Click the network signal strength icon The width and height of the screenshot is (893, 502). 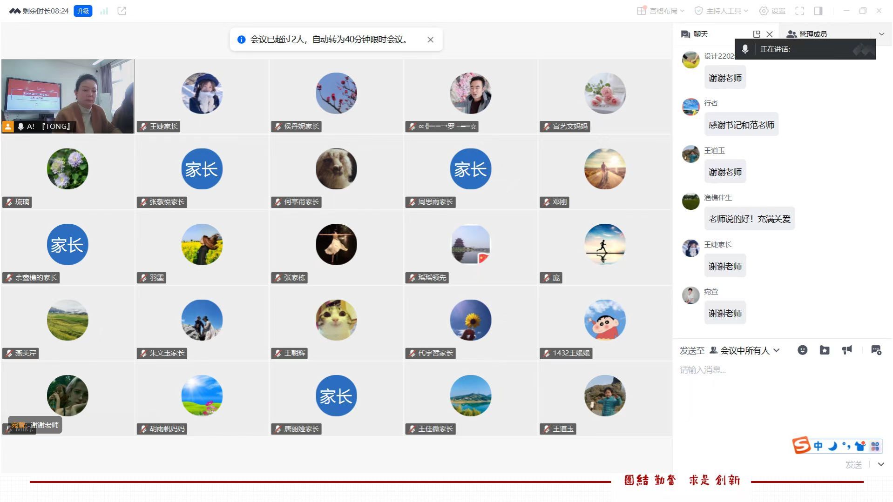point(104,11)
